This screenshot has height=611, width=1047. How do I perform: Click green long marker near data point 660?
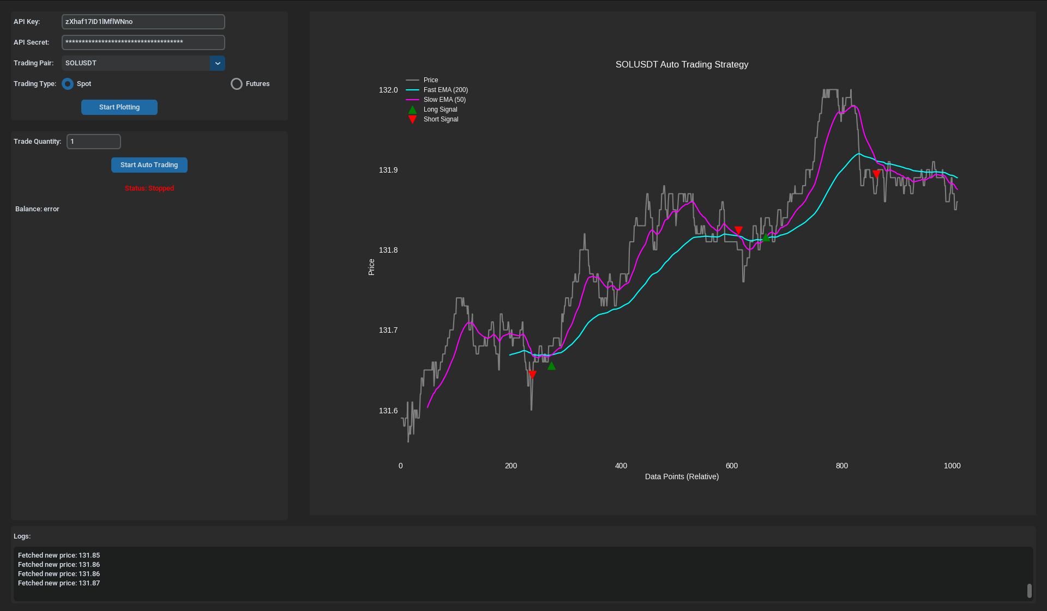tap(766, 237)
